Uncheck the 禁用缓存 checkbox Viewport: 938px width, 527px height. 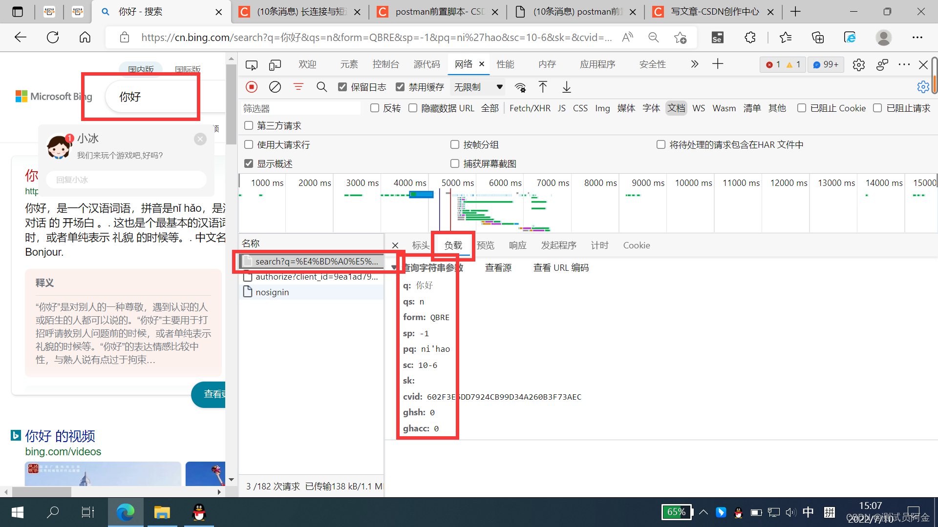pos(400,87)
